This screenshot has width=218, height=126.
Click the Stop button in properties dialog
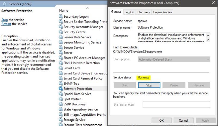pyautogui.click(x=149, y=85)
